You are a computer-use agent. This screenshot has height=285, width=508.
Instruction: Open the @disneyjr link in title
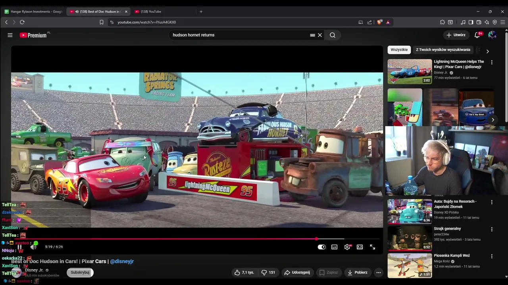[122, 261]
